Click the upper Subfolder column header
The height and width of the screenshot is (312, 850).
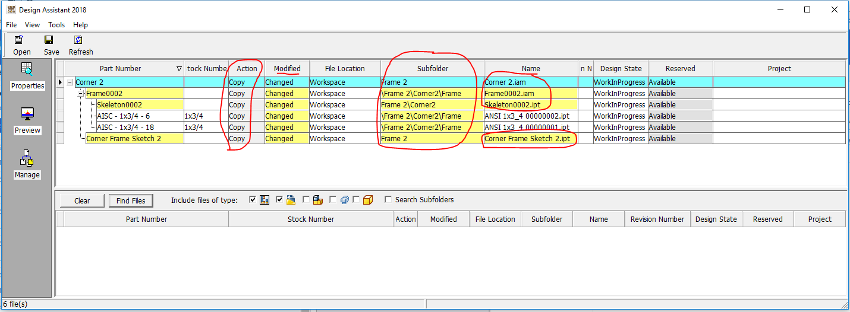[432, 69]
